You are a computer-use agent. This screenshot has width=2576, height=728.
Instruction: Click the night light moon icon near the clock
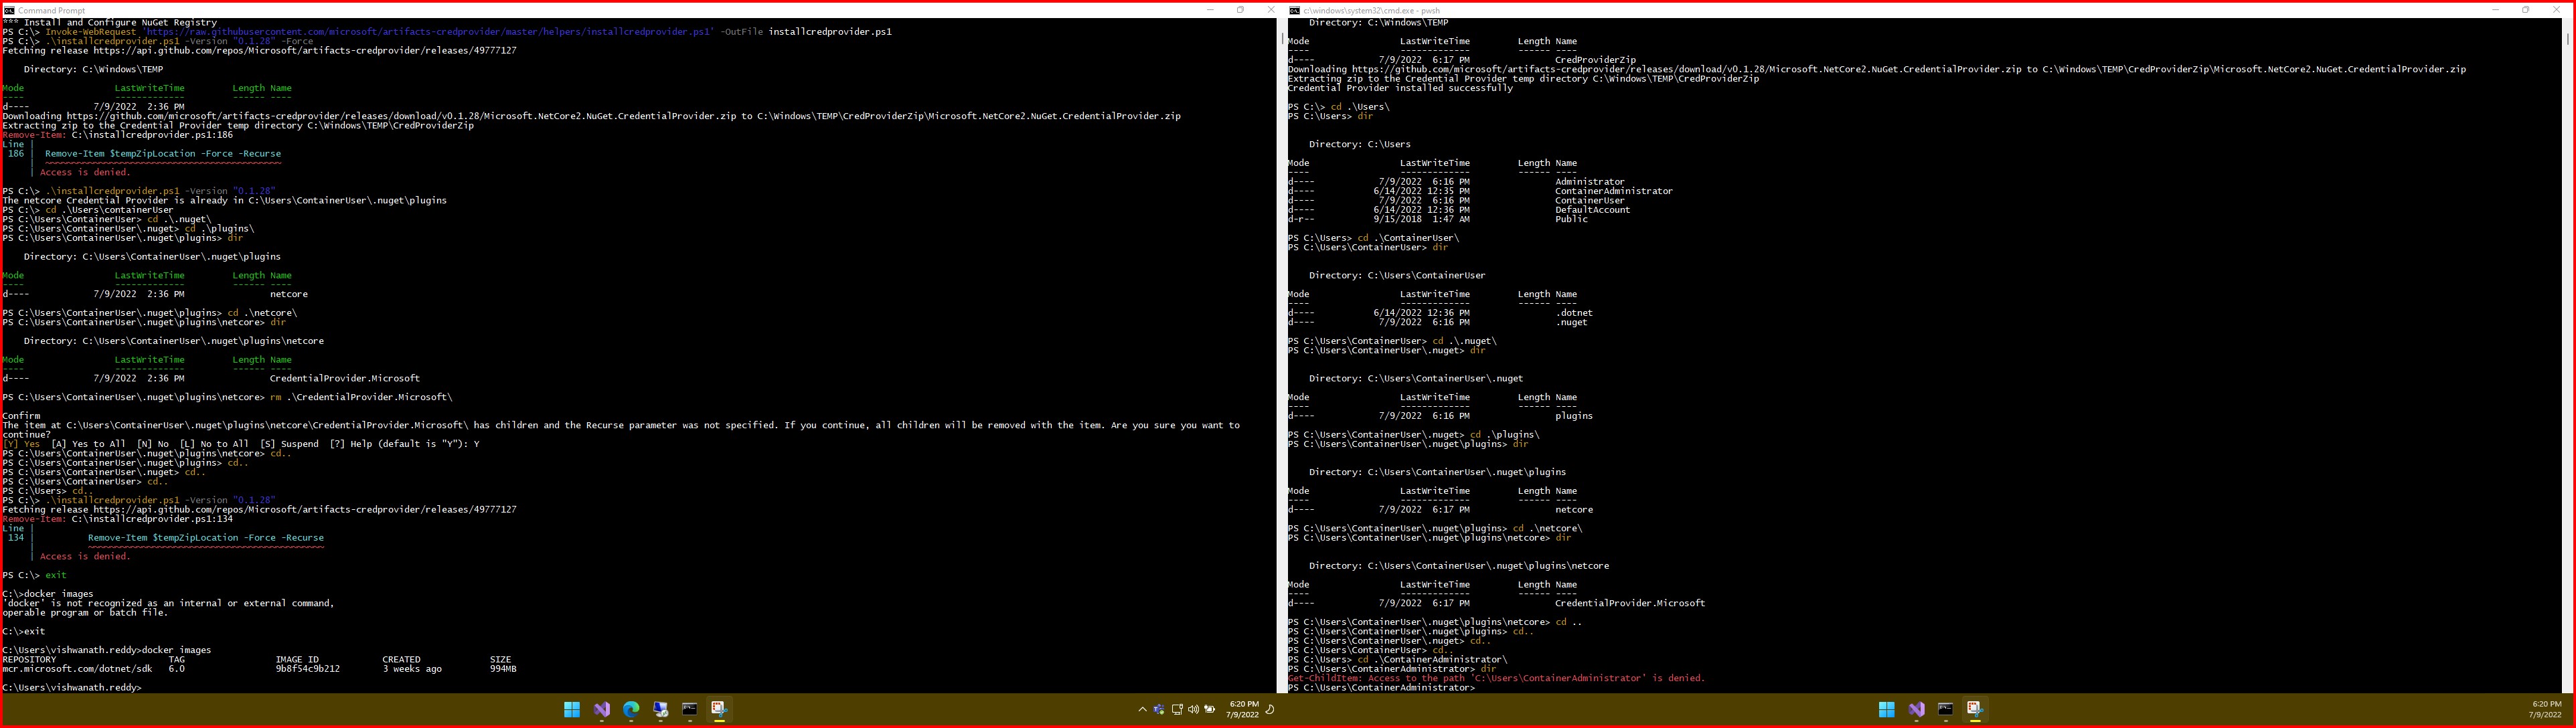pyautogui.click(x=1271, y=710)
